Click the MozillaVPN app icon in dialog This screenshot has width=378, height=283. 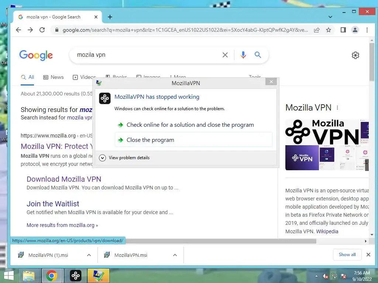tap(104, 98)
